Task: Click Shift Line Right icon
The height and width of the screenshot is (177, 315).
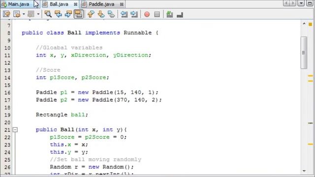Action: [134, 14]
